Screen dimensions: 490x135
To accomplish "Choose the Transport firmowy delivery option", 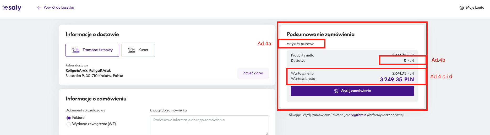I will [92, 50].
